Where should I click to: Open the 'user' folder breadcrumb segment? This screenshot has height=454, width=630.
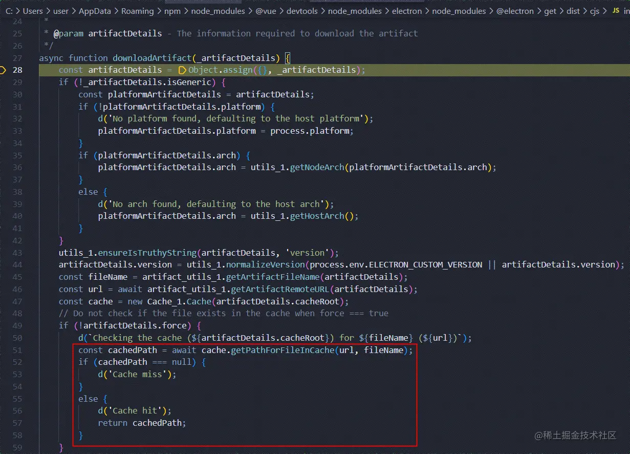click(x=61, y=11)
